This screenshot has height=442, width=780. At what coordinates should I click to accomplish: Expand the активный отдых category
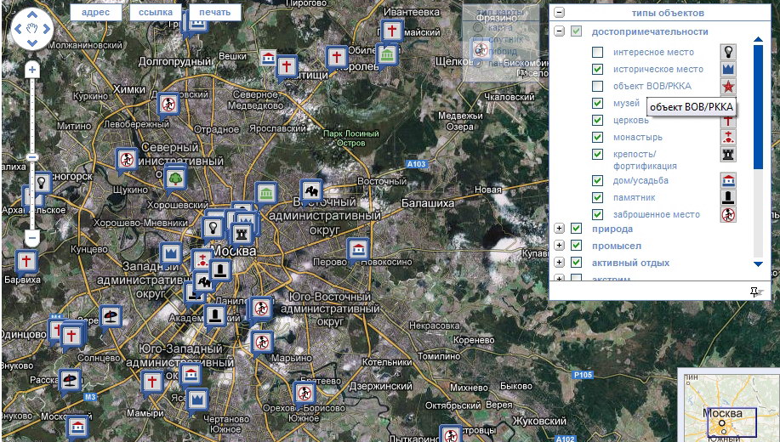[559, 263]
